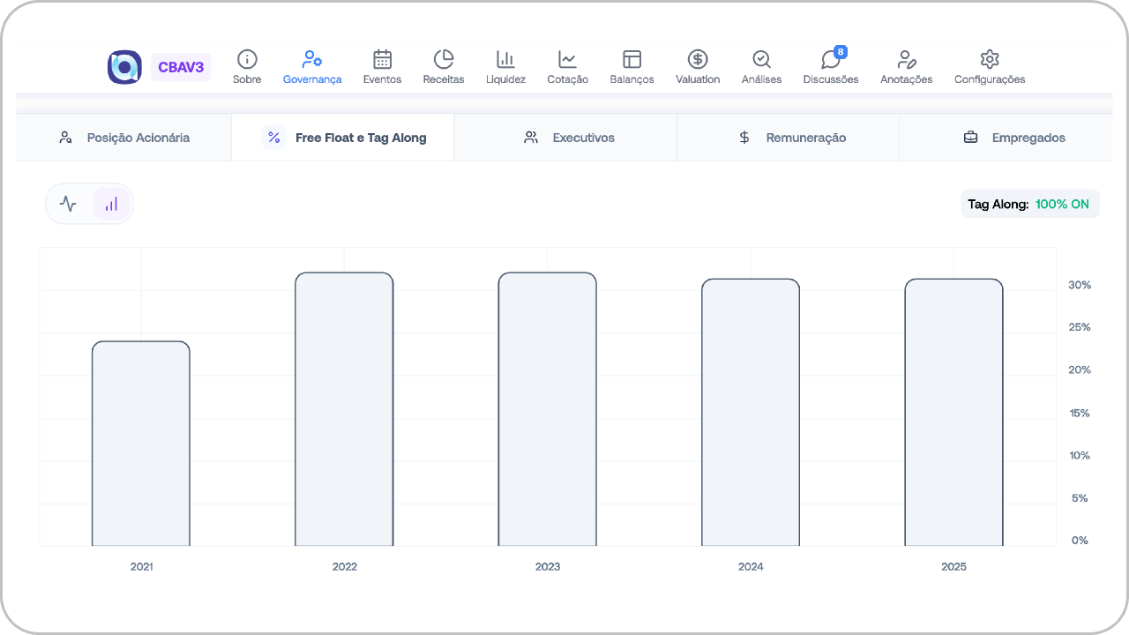Open the Receitas pie chart icon
1129x635 pixels.
[x=444, y=59]
